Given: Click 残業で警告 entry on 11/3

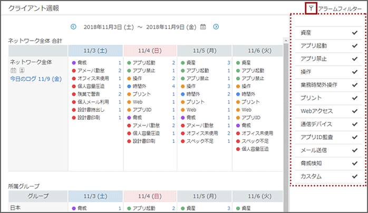Looking at the screenshot, I should tap(89, 94).
